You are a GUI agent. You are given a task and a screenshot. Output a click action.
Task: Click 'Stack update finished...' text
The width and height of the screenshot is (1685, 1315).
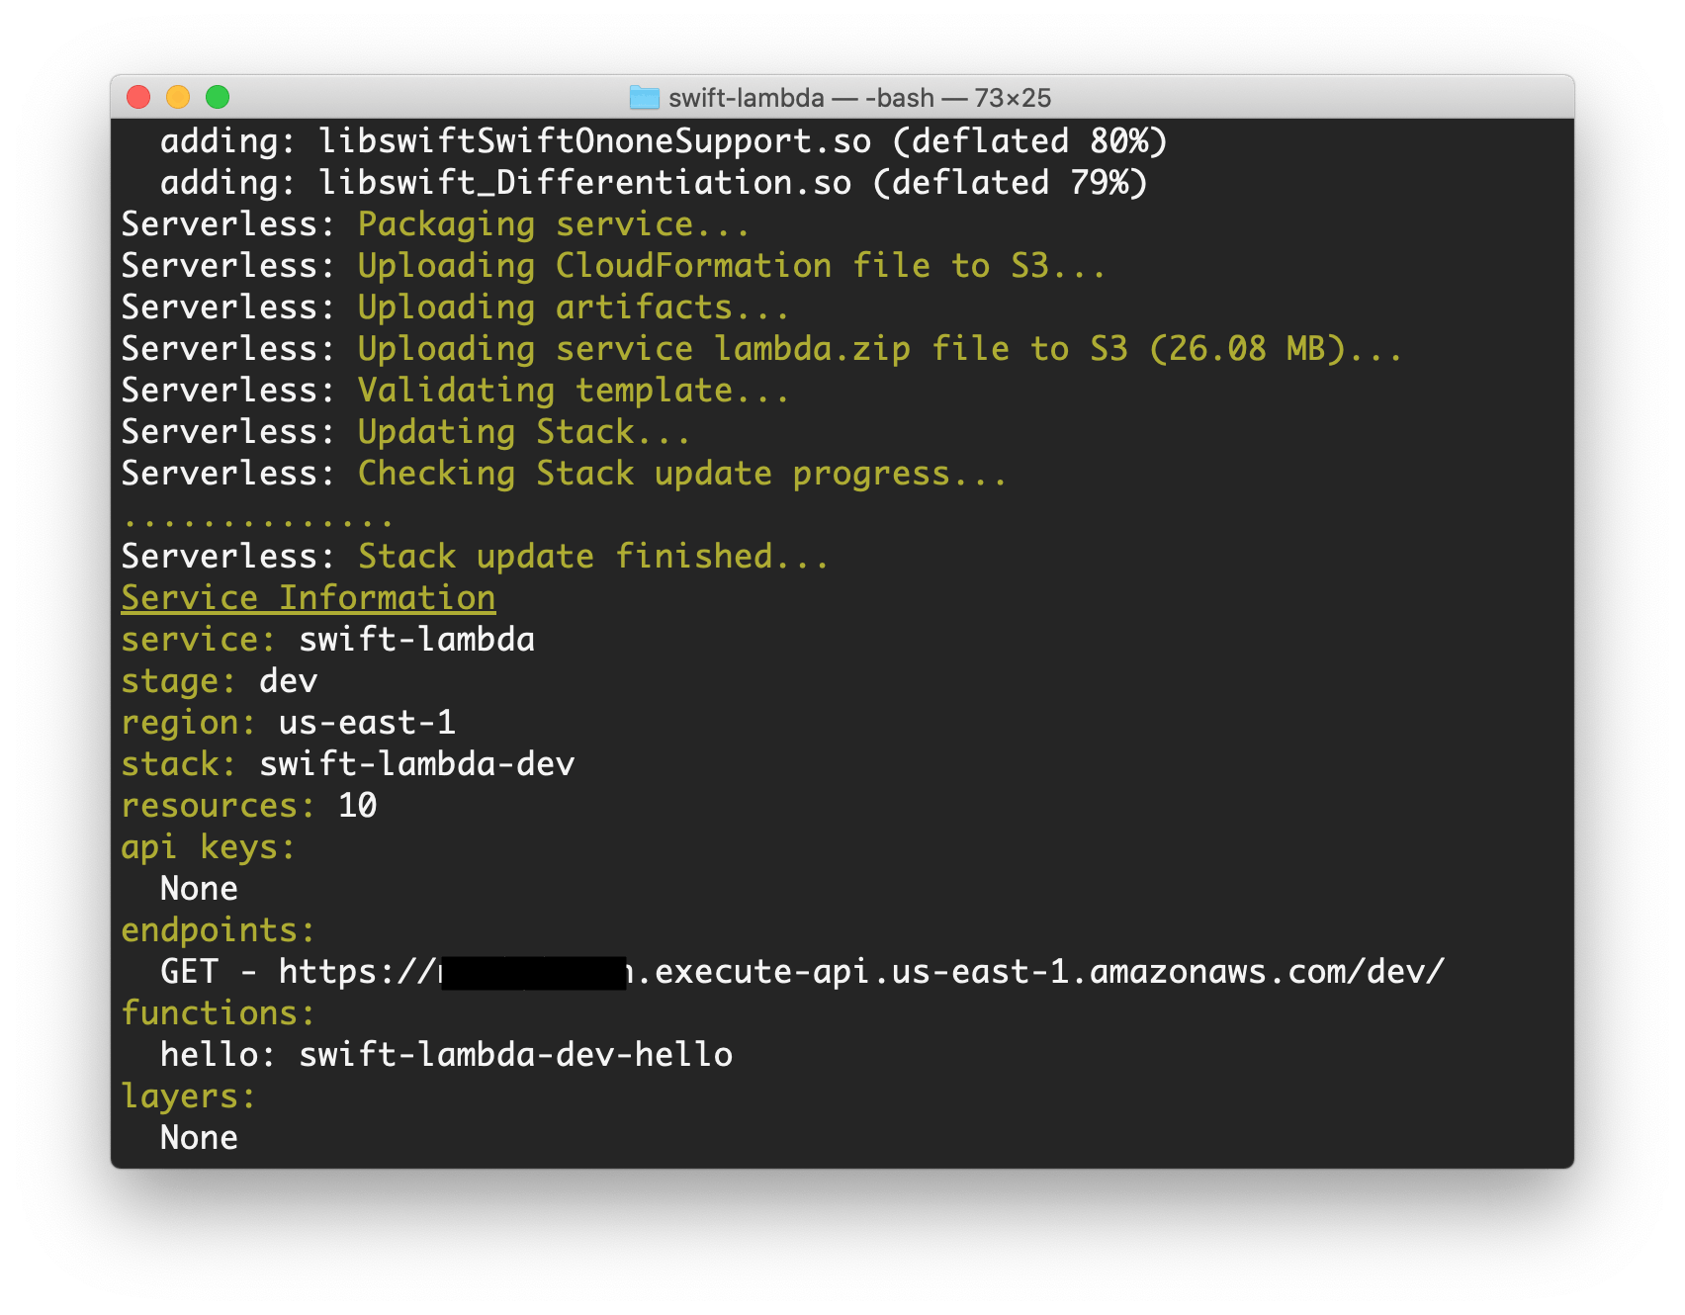tap(593, 557)
